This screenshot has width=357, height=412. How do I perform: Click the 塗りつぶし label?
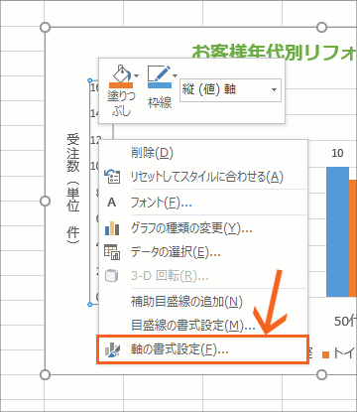tap(121, 103)
